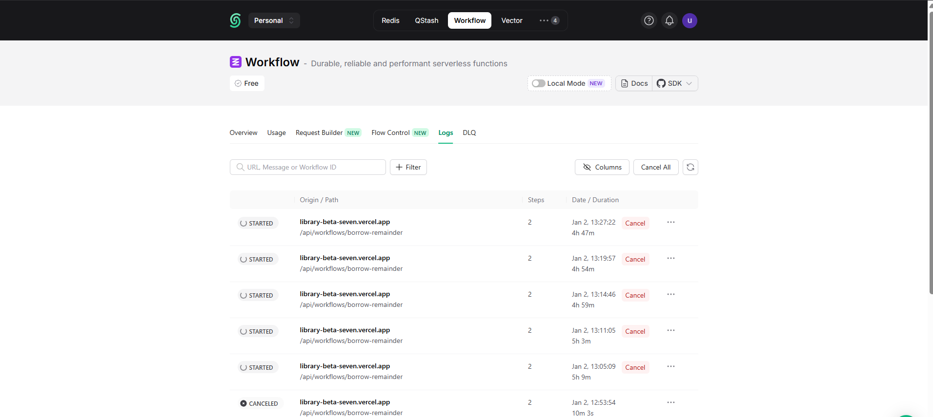Viewport: 933px width, 417px height.
Task: Open the DLQ tab
Action: coord(469,133)
